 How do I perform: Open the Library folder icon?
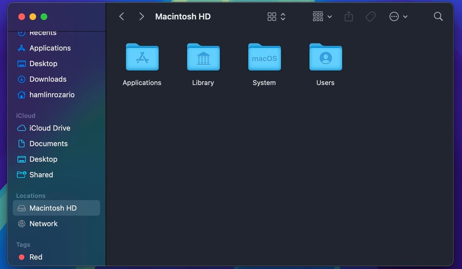pyautogui.click(x=203, y=57)
